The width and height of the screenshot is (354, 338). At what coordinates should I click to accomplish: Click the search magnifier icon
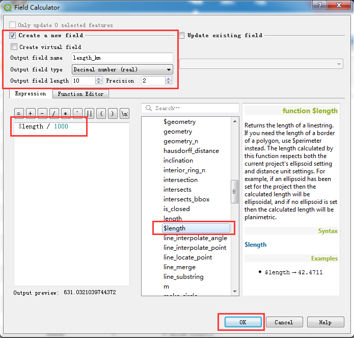click(x=149, y=108)
